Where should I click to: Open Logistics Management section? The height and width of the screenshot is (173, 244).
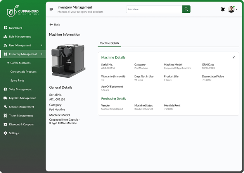point(22,98)
